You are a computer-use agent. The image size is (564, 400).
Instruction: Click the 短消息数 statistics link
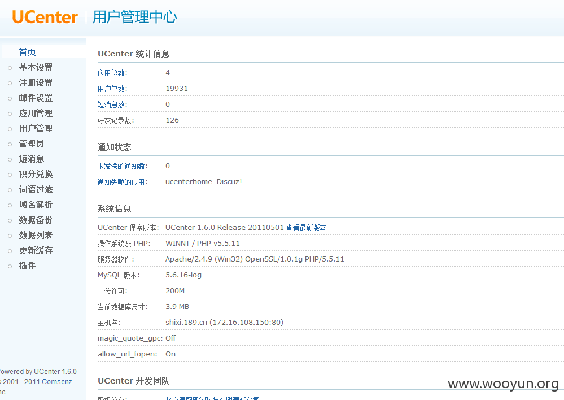111,105
